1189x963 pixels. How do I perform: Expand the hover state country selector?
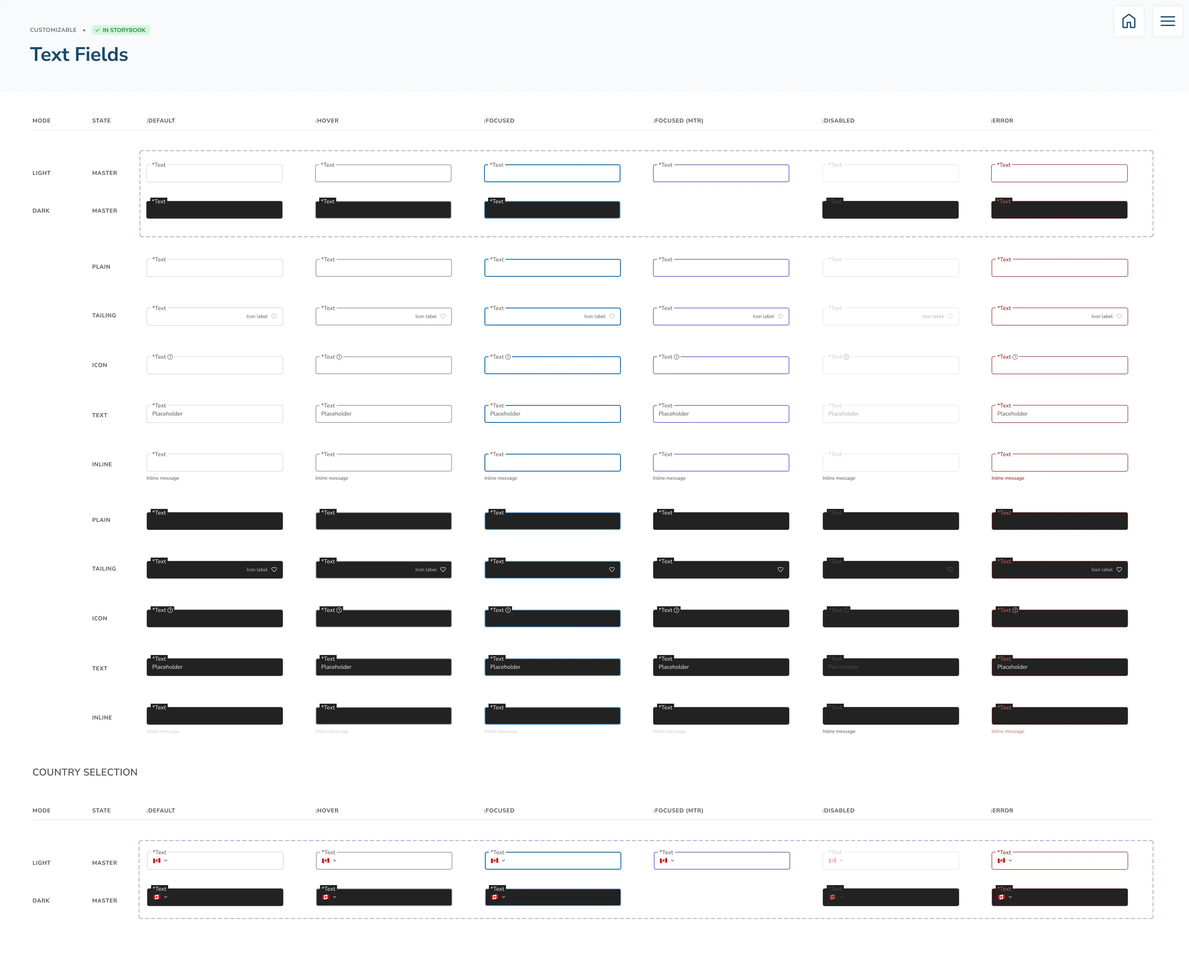point(335,860)
